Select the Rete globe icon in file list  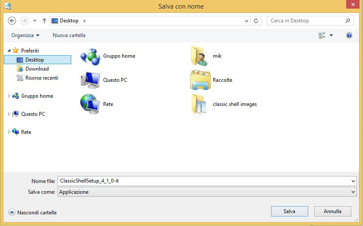[x=90, y=104]
